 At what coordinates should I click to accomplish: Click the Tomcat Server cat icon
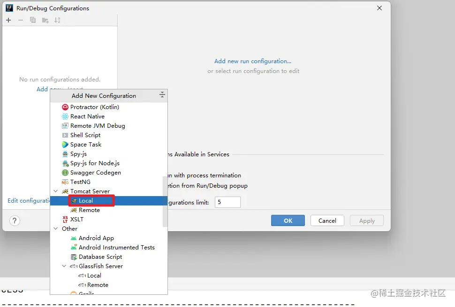click(x=65, y=191)
